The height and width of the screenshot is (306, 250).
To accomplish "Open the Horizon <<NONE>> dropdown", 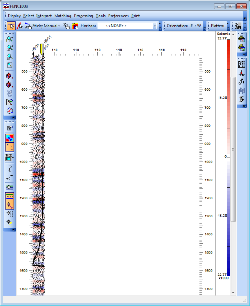I will 127,26.
